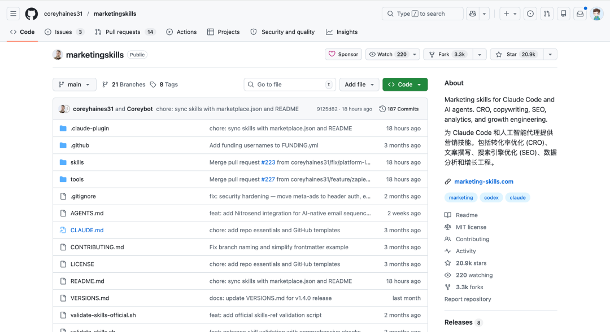Switch to the Code tab

(x=22, y=32)
